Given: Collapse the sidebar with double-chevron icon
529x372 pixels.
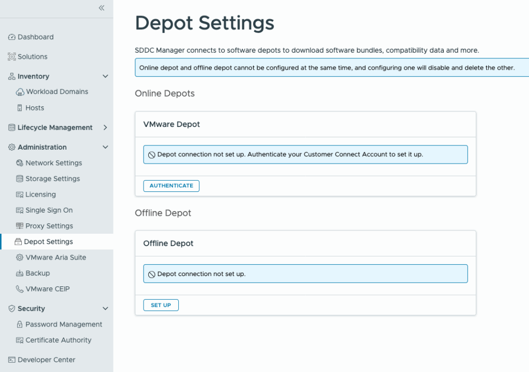Looking at the screenshot, I should click(102, 8).
